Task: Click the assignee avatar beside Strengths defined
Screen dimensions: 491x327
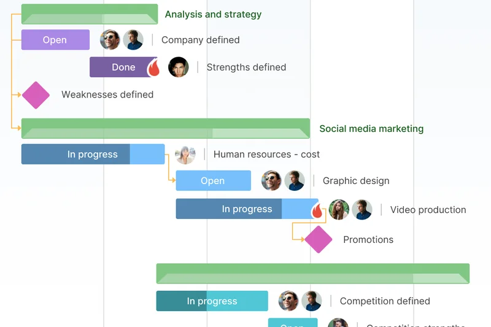Action: pyautogui.click(x=179, y=67)
